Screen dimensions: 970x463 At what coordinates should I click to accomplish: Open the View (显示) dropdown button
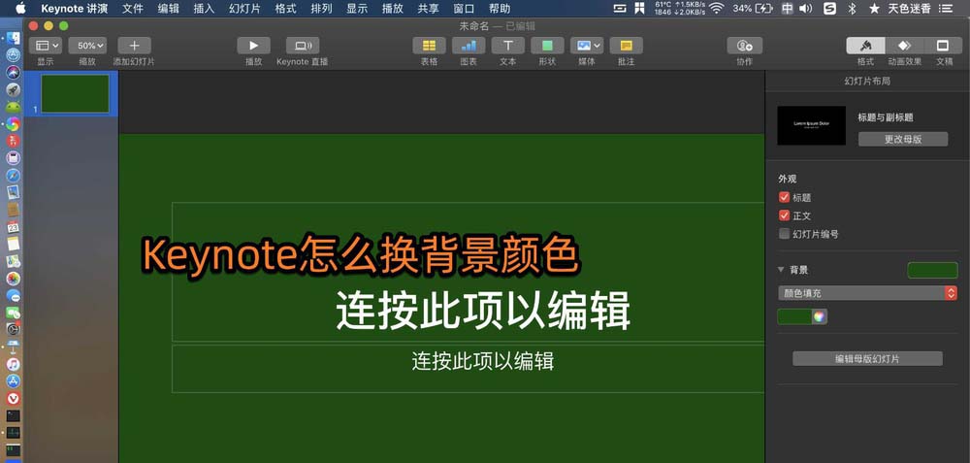coord(46,46)
